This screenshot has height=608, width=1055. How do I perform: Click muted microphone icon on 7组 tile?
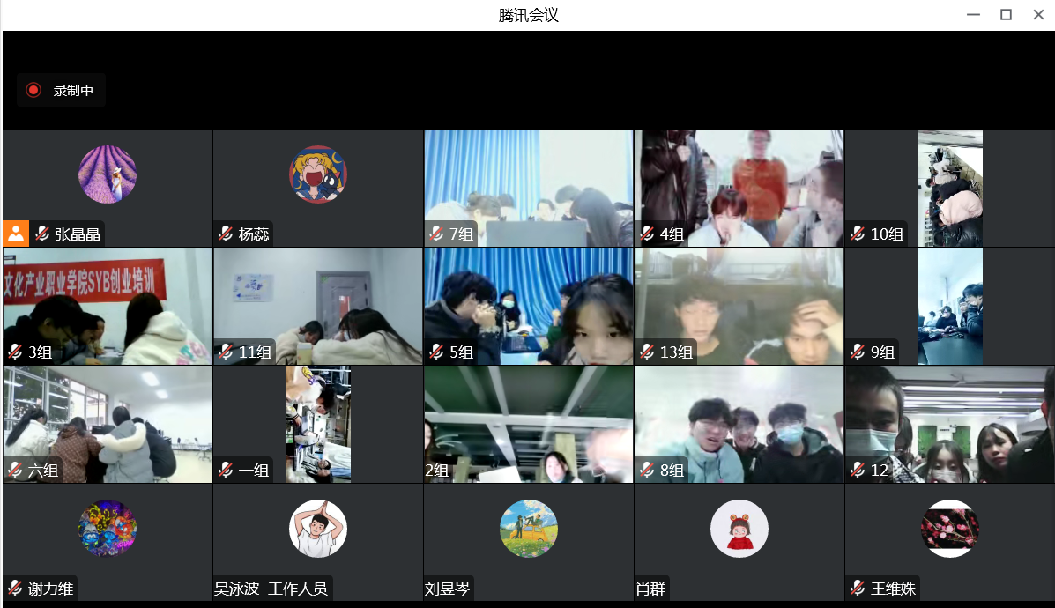(437, 234)
